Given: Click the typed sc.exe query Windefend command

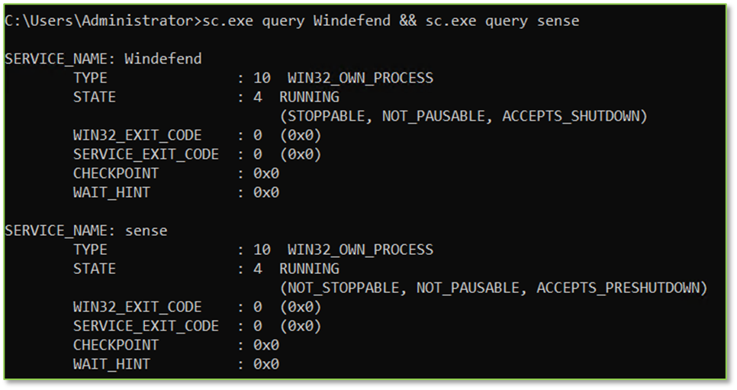Looking at the screenshot, I should click(296, 21).
